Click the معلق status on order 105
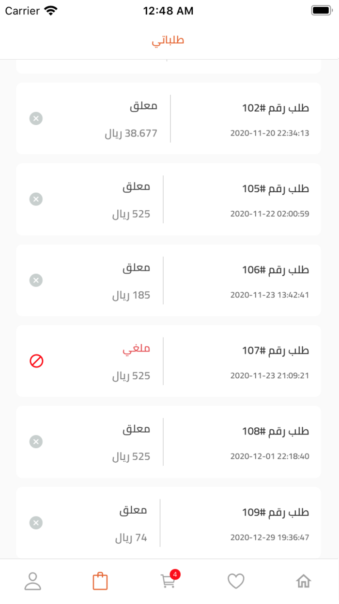The image size is (339, 604). (138, 186)
